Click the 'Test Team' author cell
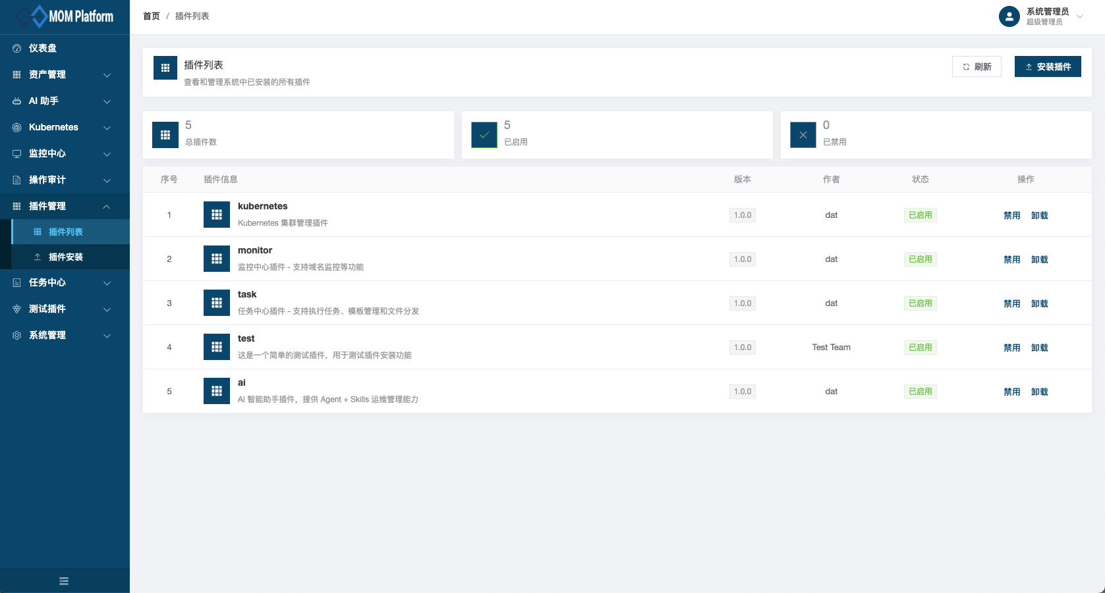 coord(832,348)
